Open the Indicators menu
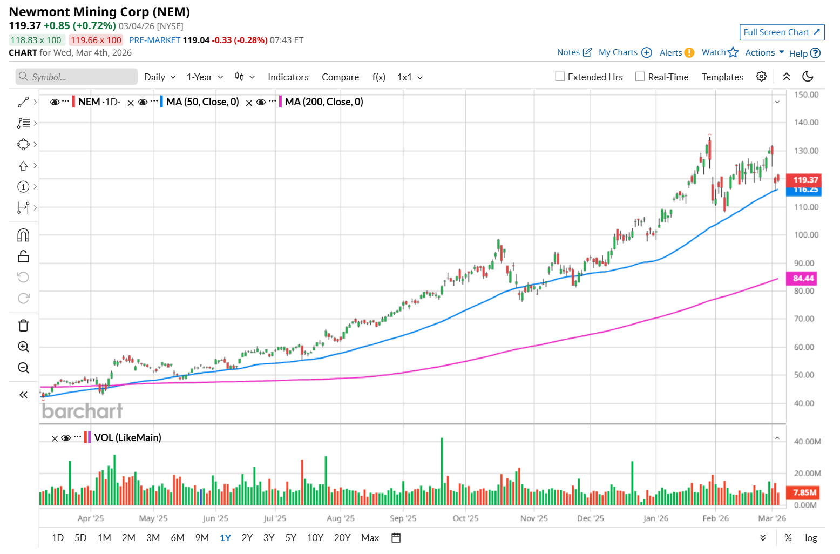The height and width of the screenshot is (554, 840). [288, 77]
